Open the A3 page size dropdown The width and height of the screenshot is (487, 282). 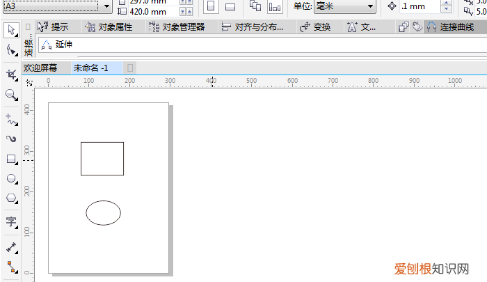106,6
